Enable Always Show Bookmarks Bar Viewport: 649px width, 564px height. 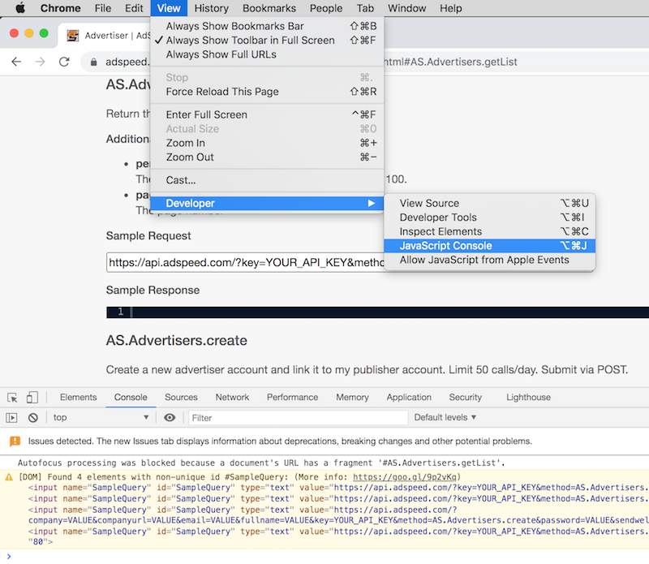click(x=234, y=26)
